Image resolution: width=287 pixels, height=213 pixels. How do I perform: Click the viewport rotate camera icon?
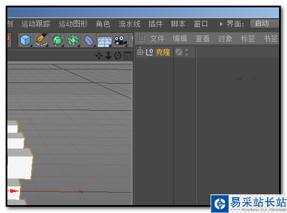pos(118,56)
